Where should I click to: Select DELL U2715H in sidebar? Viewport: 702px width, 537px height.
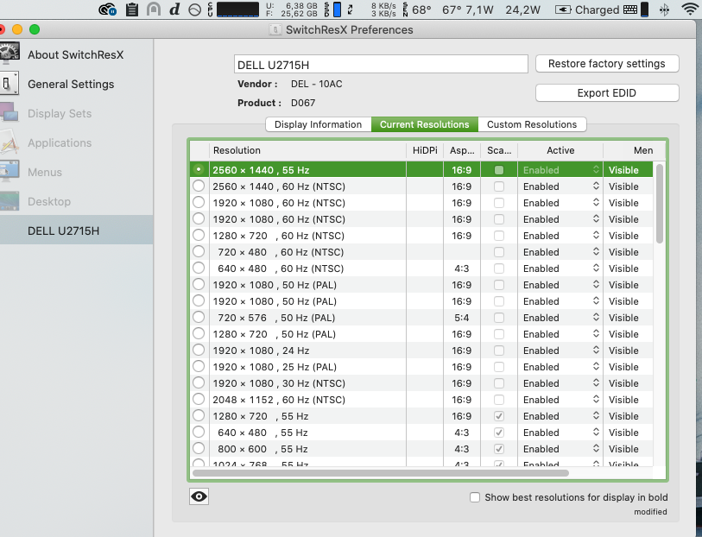coord(77,231)
